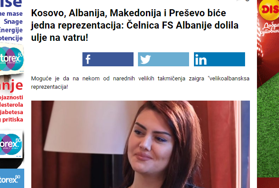Image resolution: width=279 pixels, height=188 pixels.
Task: Select the blue 'Snage' text in left ad
Action: coord(13,22)
